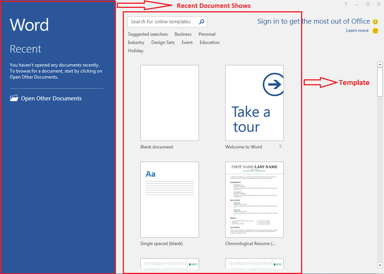This screenshot has width=384, height=274.
Task: Select the Single spaced blank template
Action: pos(169,200)
